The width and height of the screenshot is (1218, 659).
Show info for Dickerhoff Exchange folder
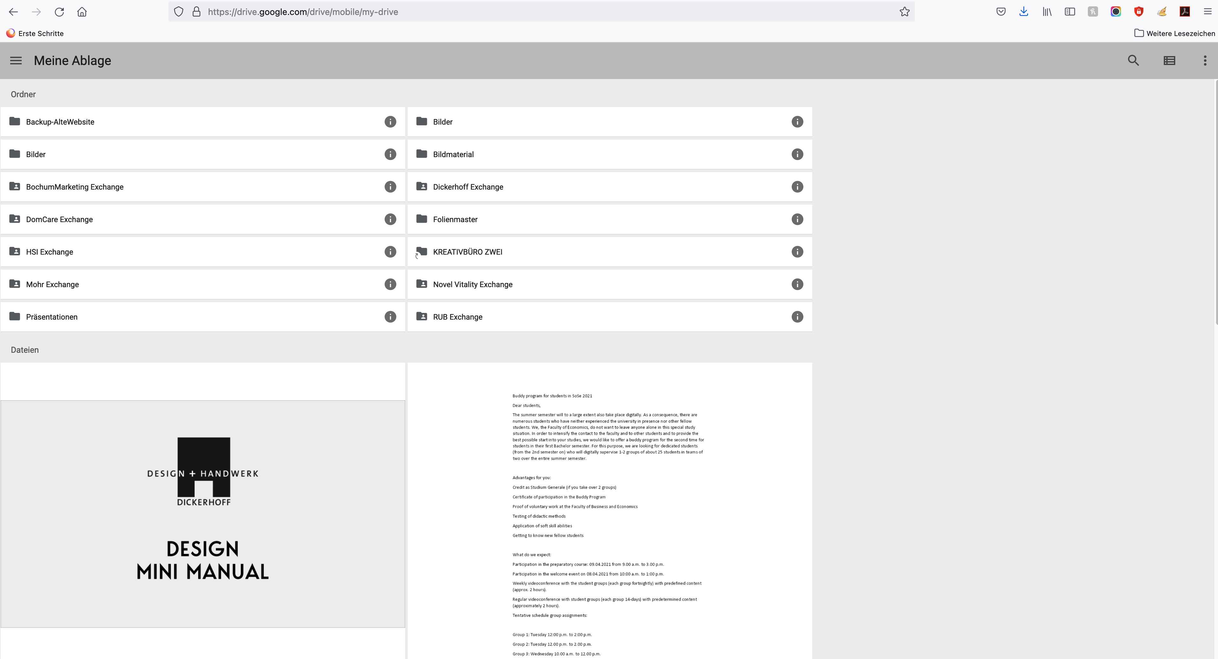point(797,187)
